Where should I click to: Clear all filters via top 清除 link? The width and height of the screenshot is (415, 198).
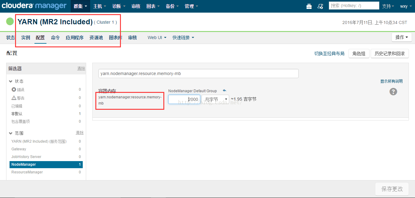point(81,69)
